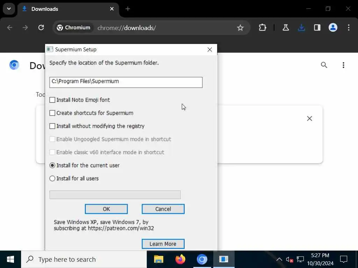The image size is (358, 268).
Task: Close the Supermium Setup dialog
Action: 210,50
